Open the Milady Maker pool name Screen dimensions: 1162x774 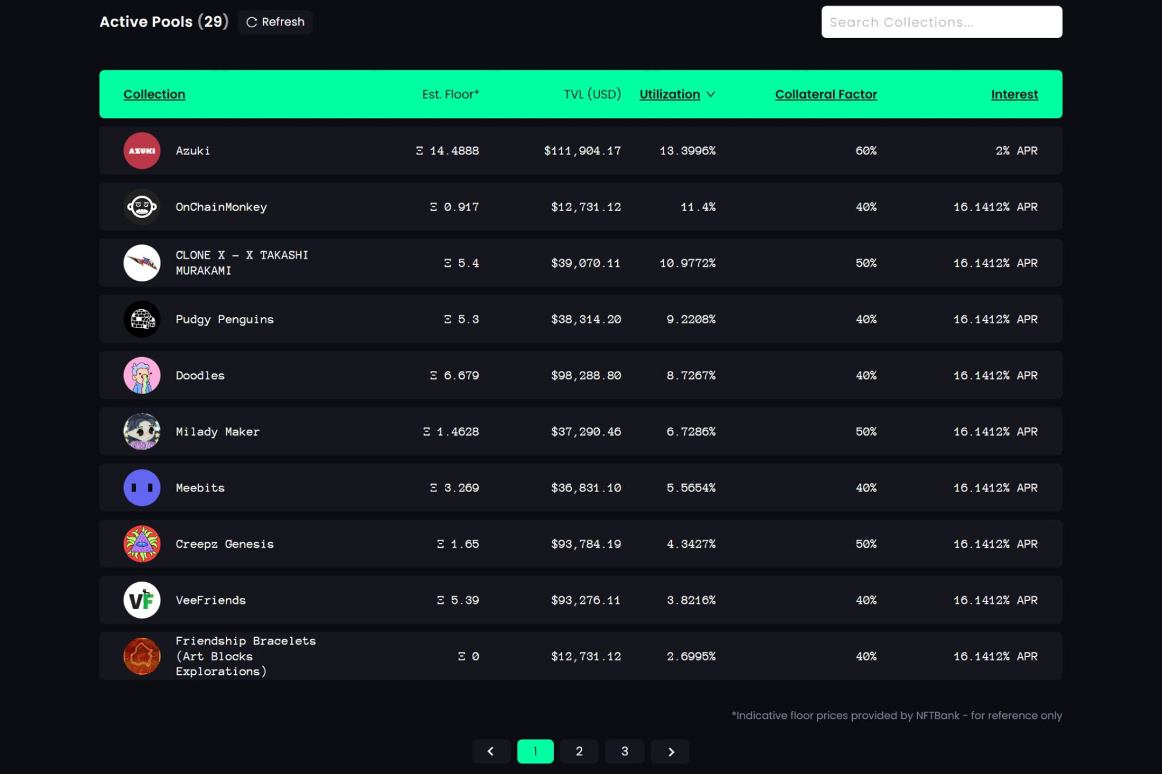point(217,431)
